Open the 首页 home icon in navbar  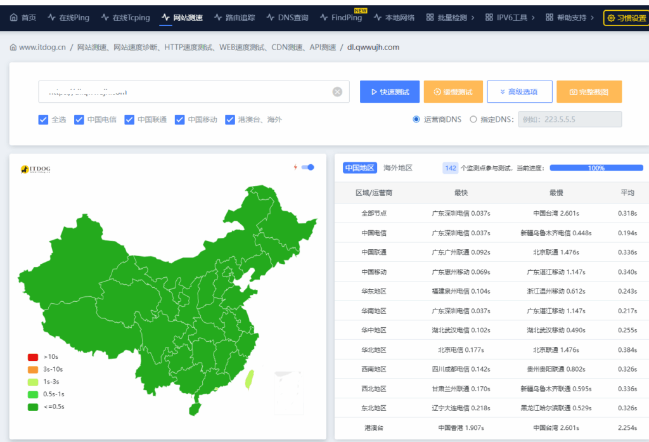click(14, 17)
